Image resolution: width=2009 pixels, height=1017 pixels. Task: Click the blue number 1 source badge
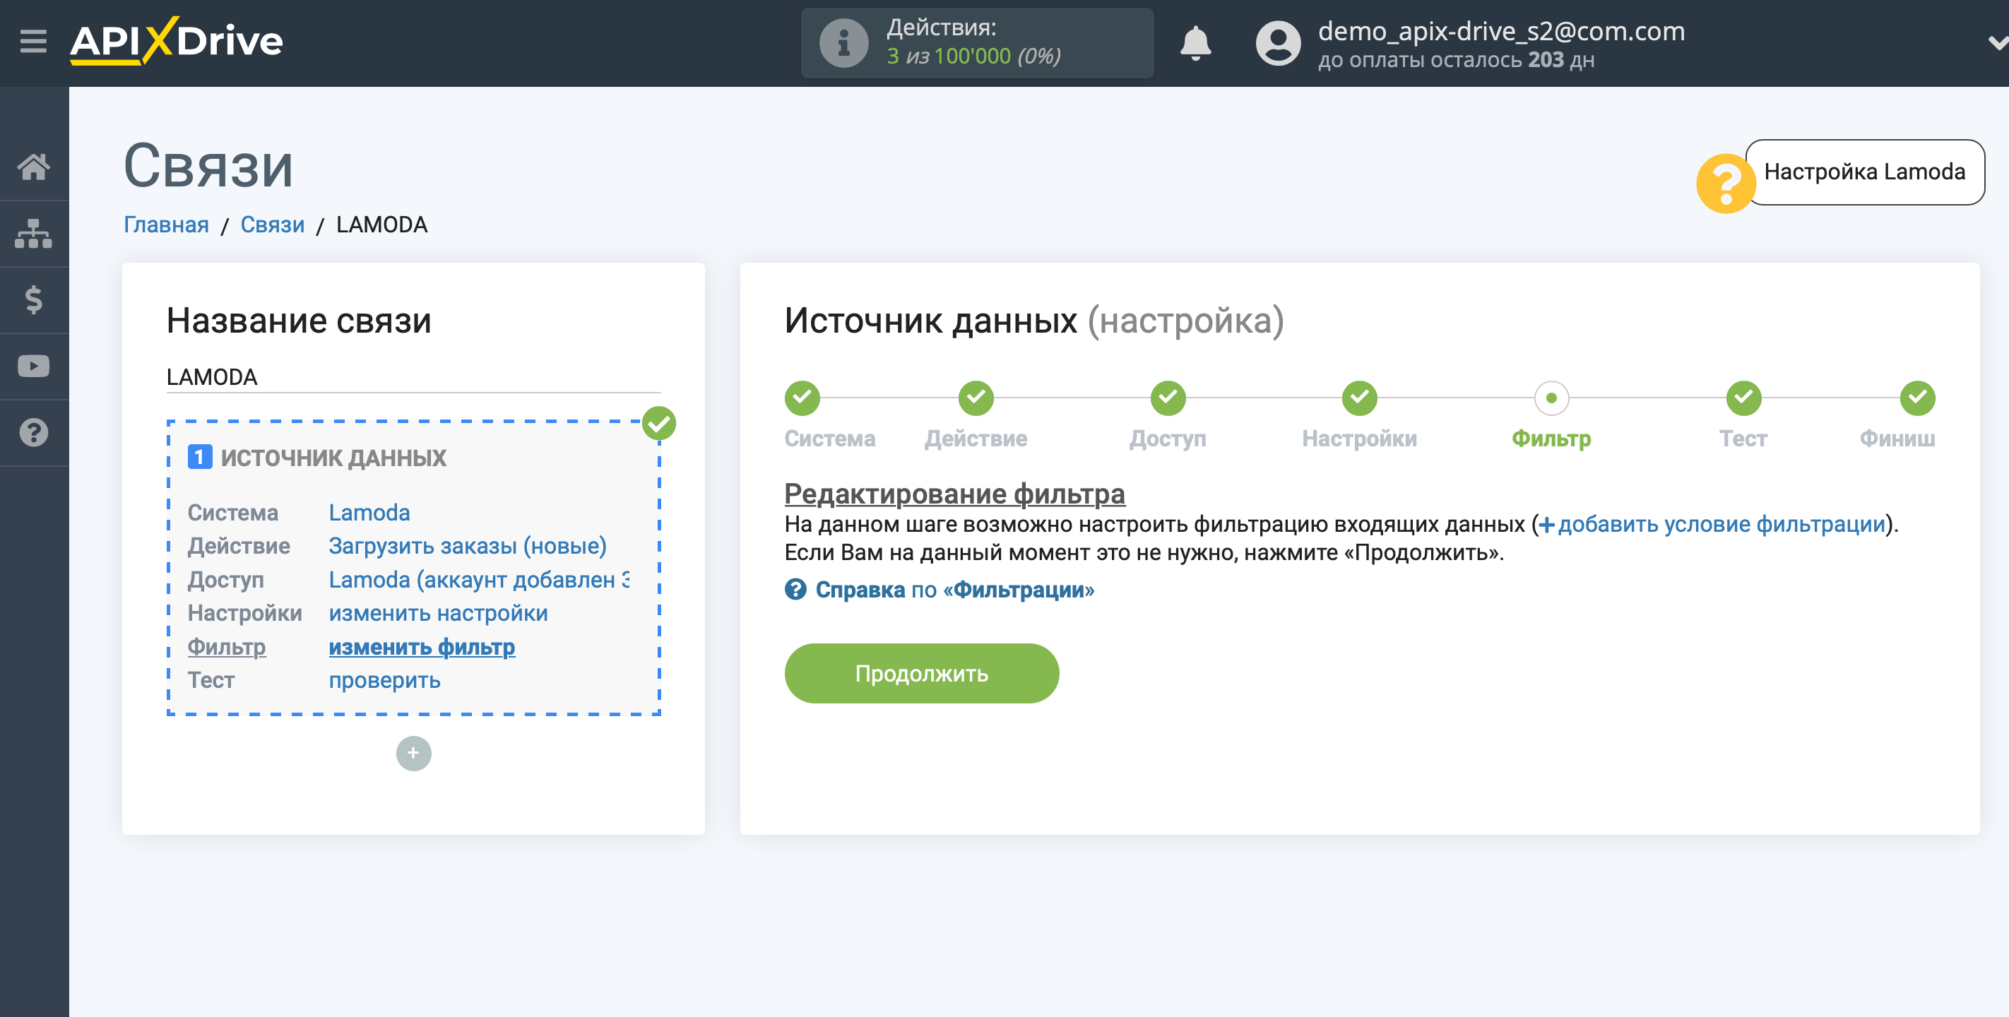click(200, 457)
